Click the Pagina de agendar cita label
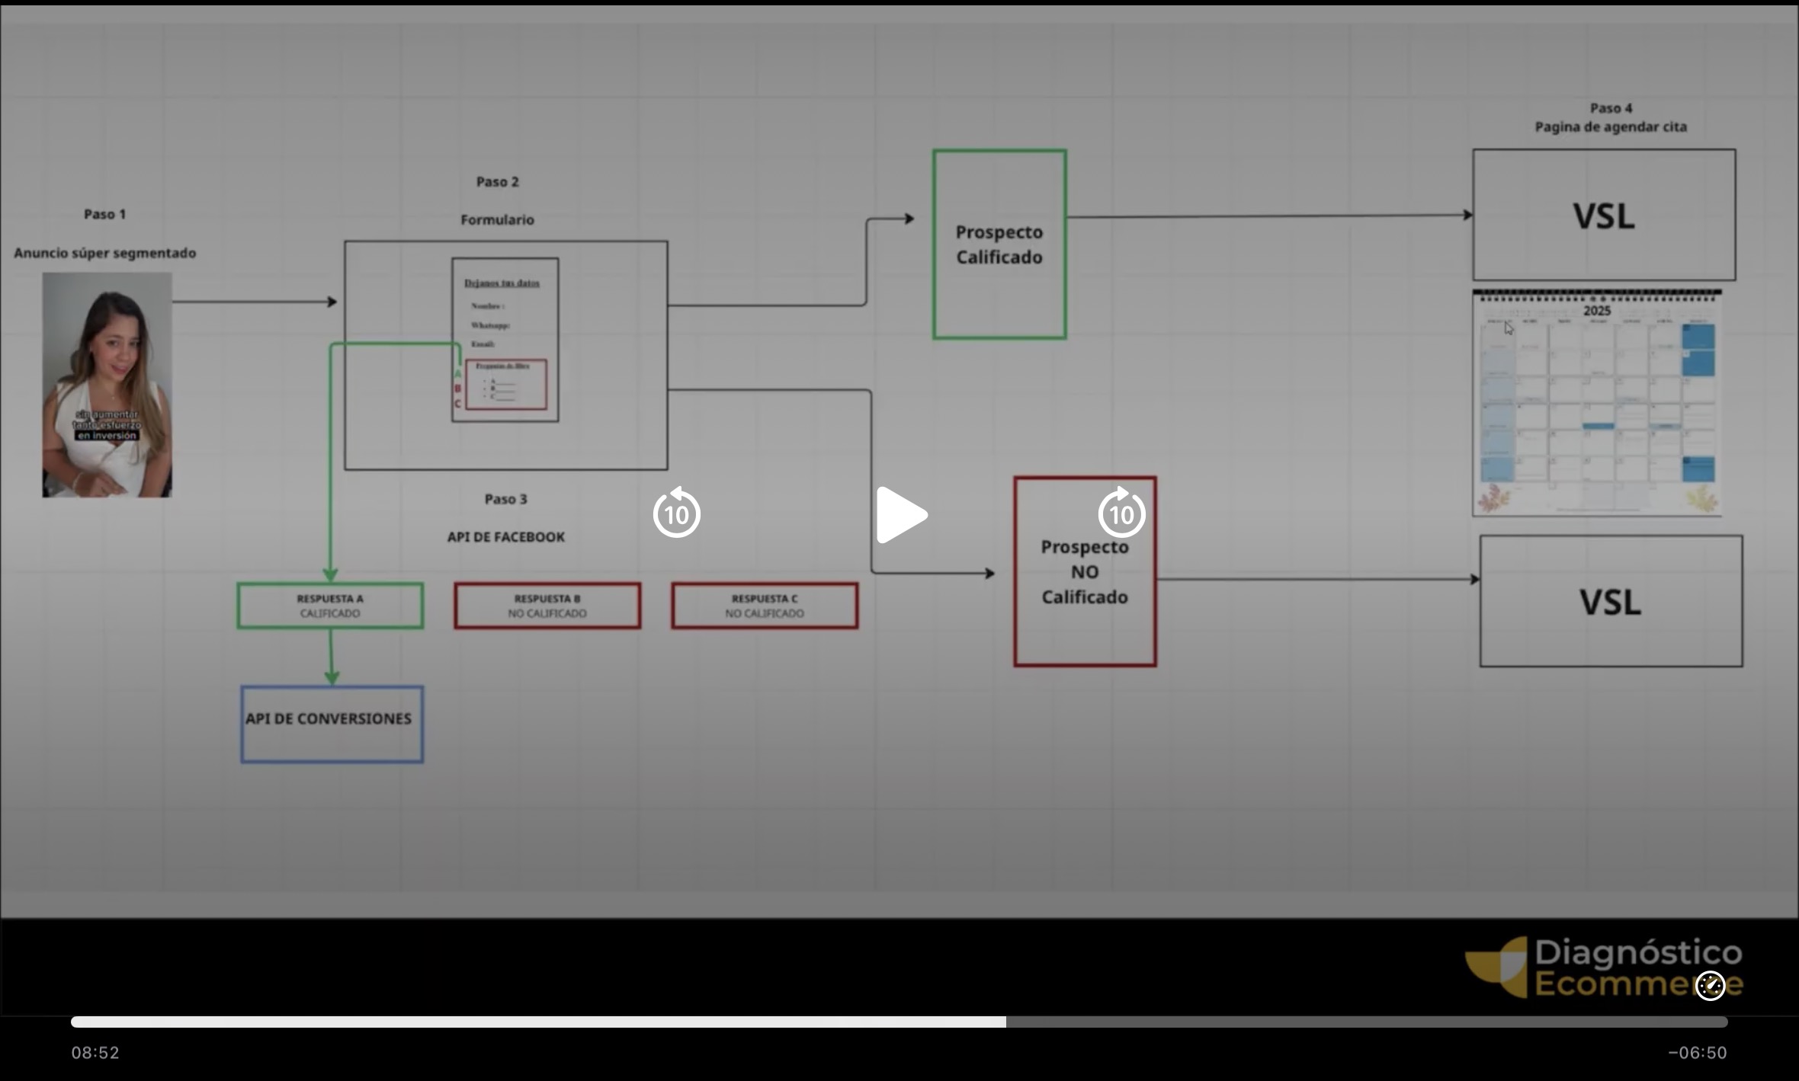 pyautogui.click(x=1610, y=126)
